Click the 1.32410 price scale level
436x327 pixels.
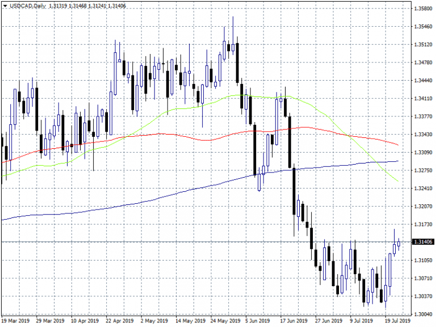(x=421, y=188)
